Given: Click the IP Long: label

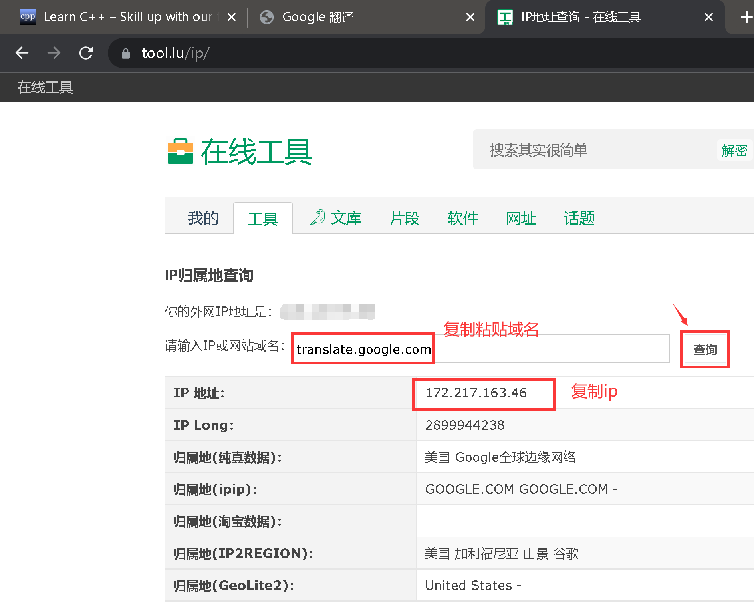Looking at the screenshot, I should [203, 425].
